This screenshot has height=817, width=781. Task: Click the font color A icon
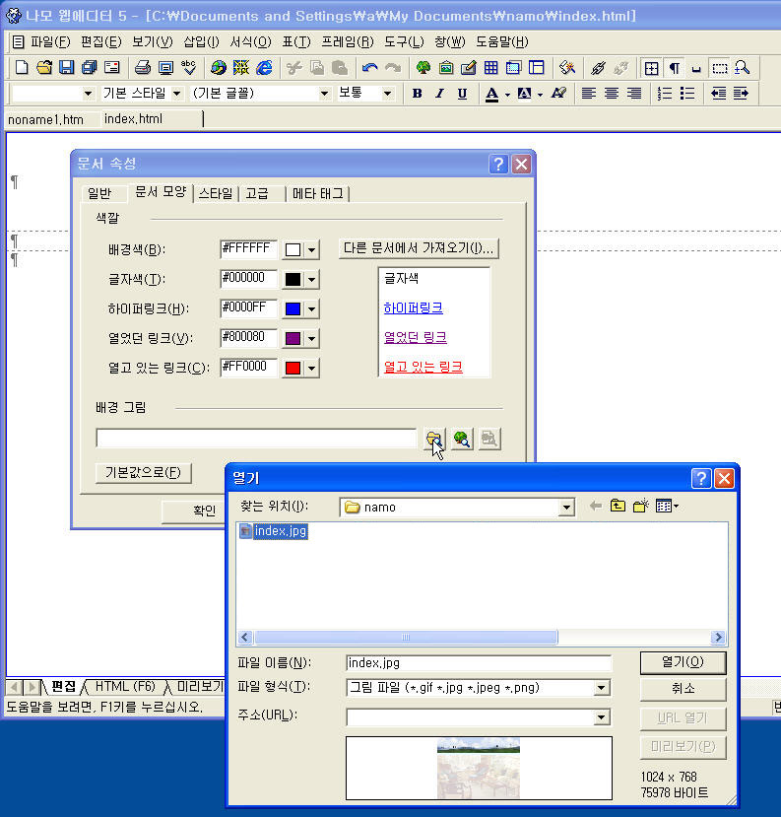[x=491, y=94]
